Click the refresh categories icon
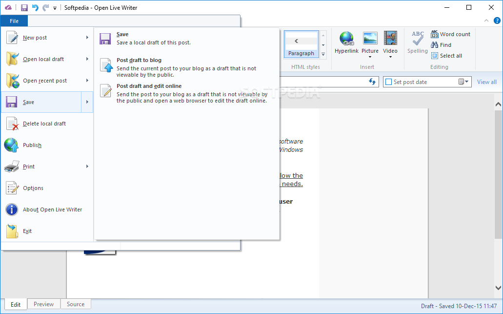Image resolution: width=503 pixels, height=314 pixels. pyautogui.click(x=372, y=82)
